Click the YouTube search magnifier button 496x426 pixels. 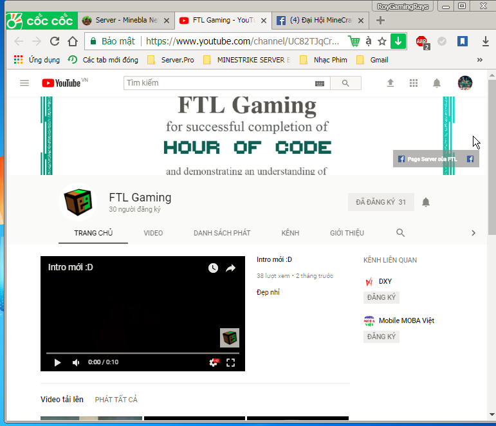click(x=345, y=83)
